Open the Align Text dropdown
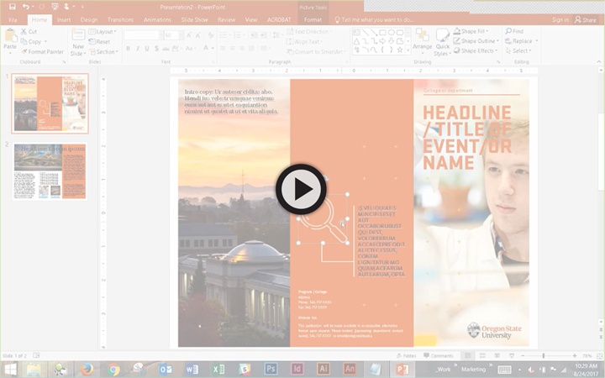 pyautogui.click(x=304, y=42)
